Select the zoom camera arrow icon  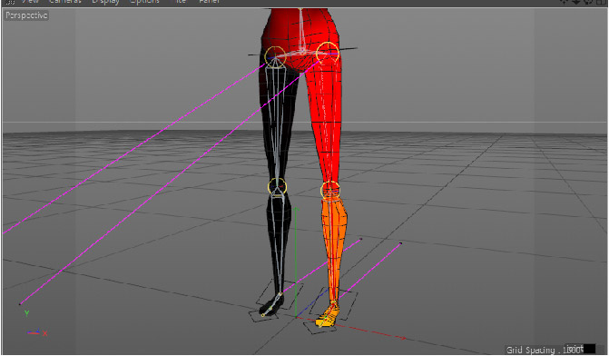click(x=576, y=2)
